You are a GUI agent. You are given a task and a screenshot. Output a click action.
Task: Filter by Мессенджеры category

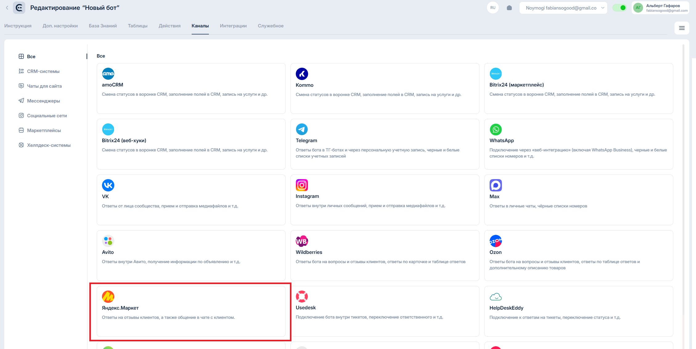point(43,101)
